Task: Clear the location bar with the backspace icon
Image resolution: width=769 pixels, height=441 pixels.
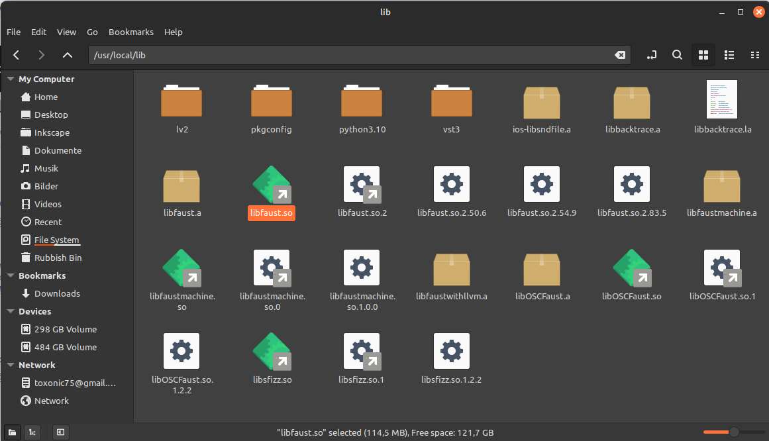Action: pyautogui.click(x=620, y=55)
